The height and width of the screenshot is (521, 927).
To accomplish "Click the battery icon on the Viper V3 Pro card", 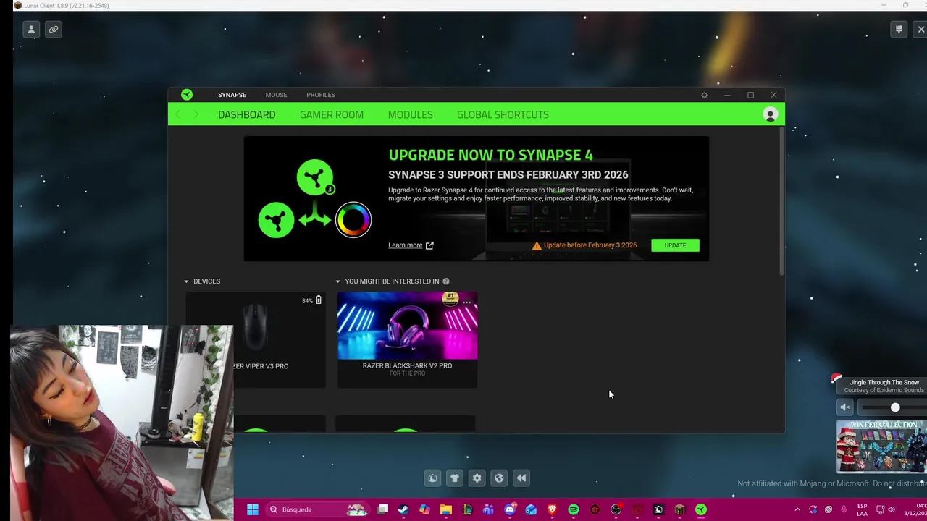I will 318,300.
